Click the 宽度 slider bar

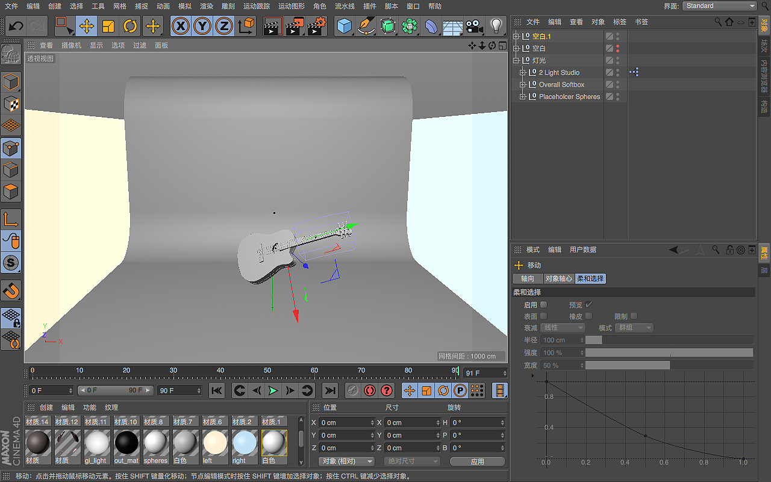(669, 365)
